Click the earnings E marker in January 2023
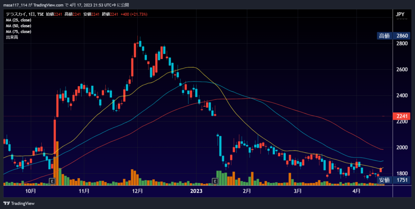 point(215,181)
